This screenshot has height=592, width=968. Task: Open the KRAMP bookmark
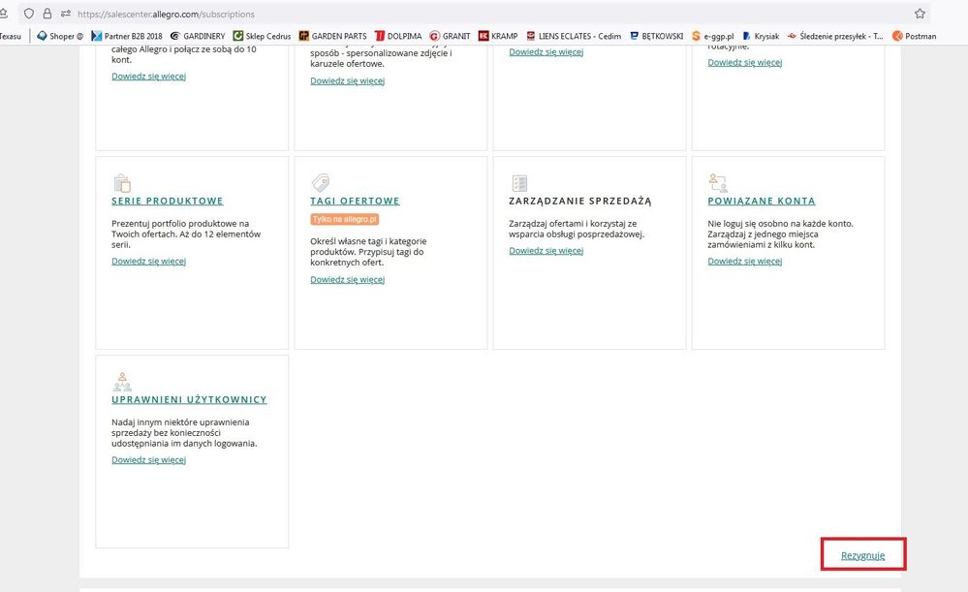498,36
